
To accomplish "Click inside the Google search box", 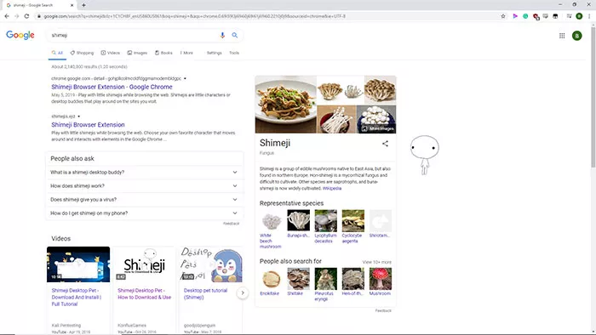I will [133, 35].
